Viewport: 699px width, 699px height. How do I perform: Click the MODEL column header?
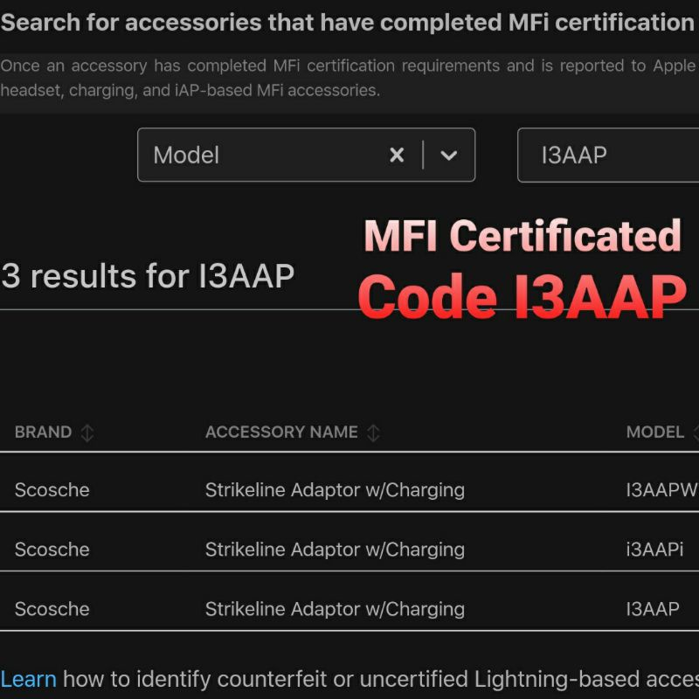point(655,433)
